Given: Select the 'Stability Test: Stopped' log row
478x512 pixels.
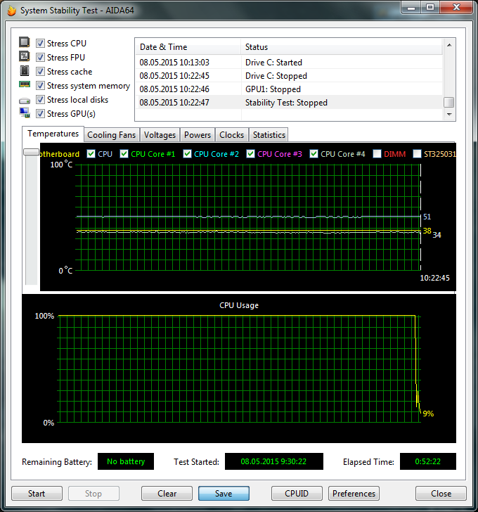Looking at the screenshot, I should [289, 102].
